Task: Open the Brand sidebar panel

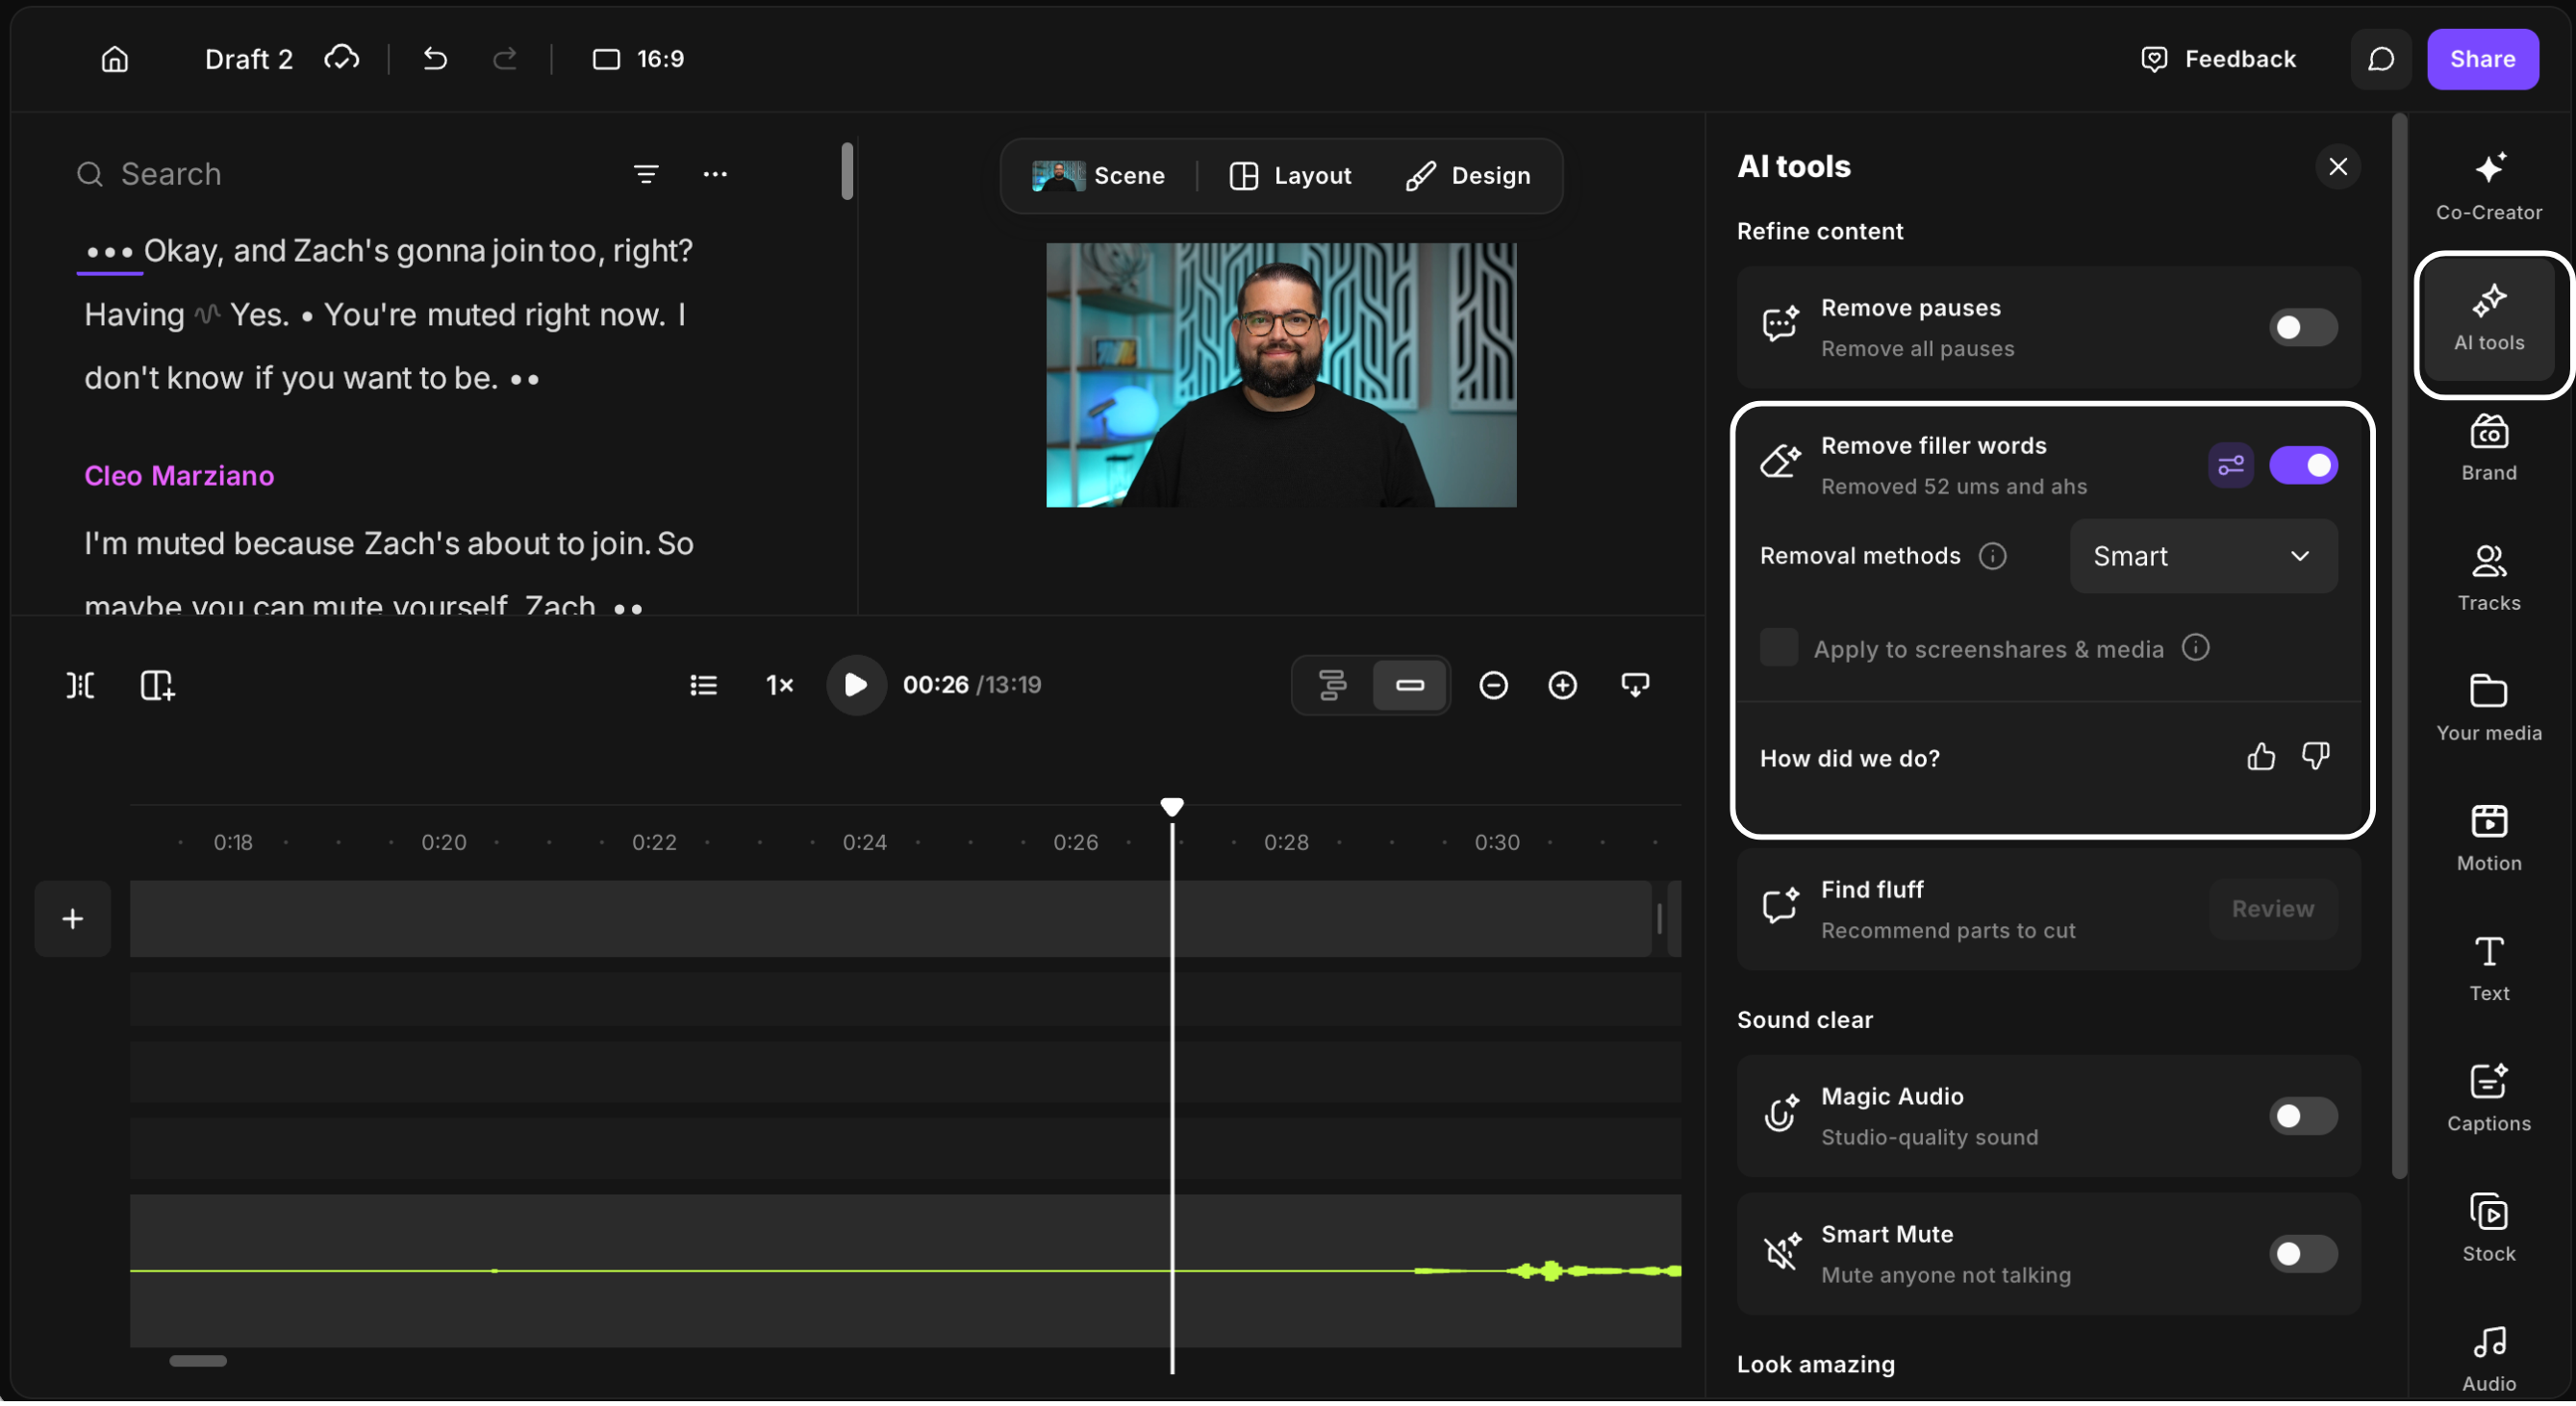Action: pyautogui.click(x=2488, y=448)
